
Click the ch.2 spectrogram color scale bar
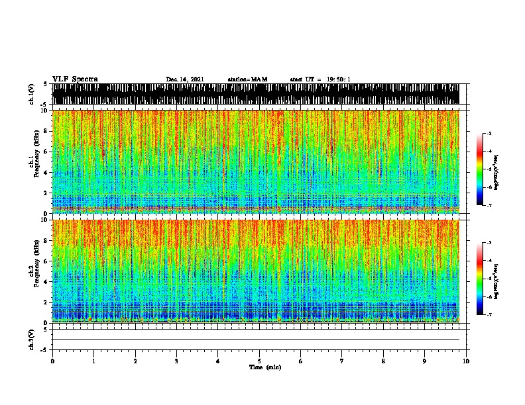pyautogui.click(x=480, y=279)
